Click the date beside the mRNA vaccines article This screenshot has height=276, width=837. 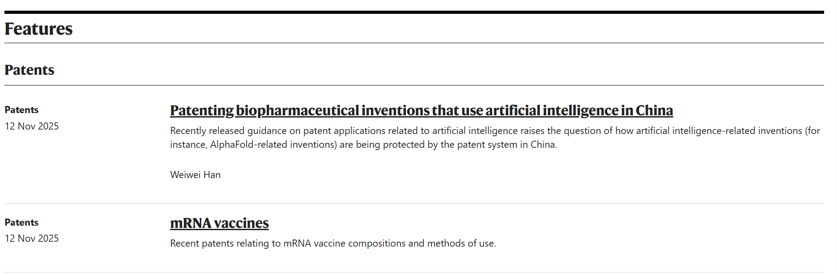32,239
